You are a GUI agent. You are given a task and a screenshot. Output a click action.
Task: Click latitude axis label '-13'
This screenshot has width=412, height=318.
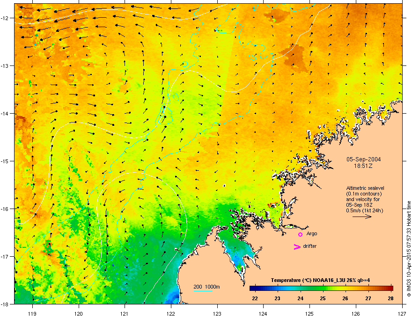click(5, 65)
